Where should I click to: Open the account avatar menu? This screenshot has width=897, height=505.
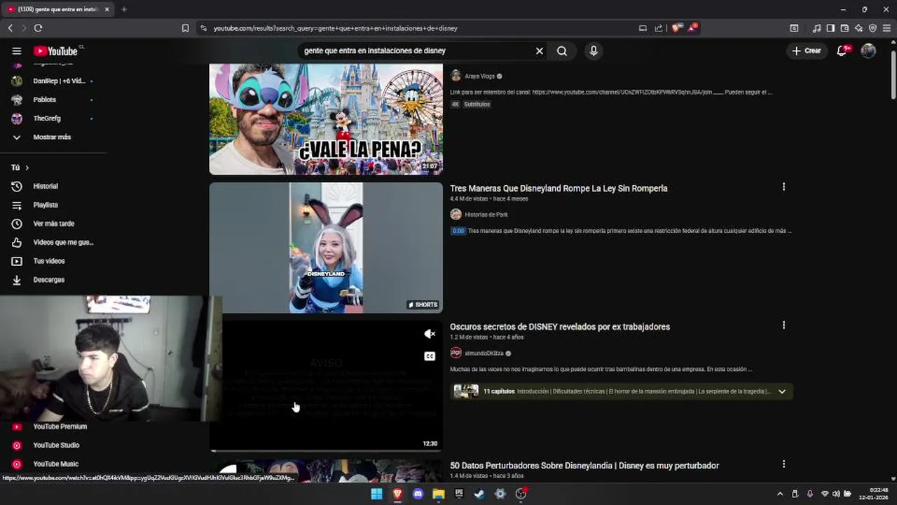(x=868, y=50)
